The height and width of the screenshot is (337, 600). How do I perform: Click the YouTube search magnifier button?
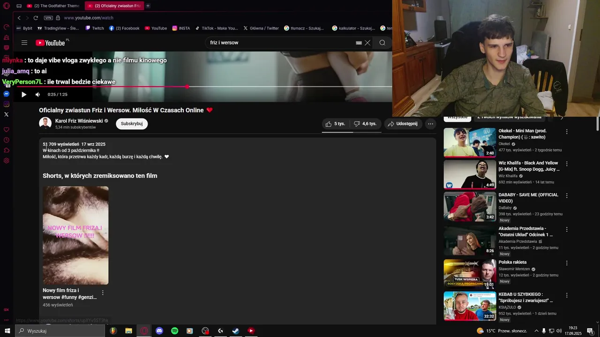point(382,43)
